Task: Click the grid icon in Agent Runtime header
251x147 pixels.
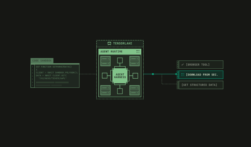Action: click(x=138, y=51)
